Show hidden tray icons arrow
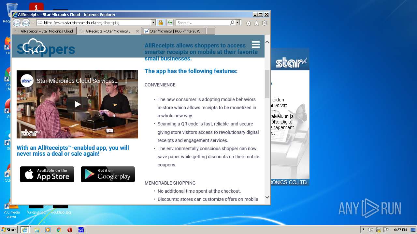The image size is (417, 234). point(363,230)
